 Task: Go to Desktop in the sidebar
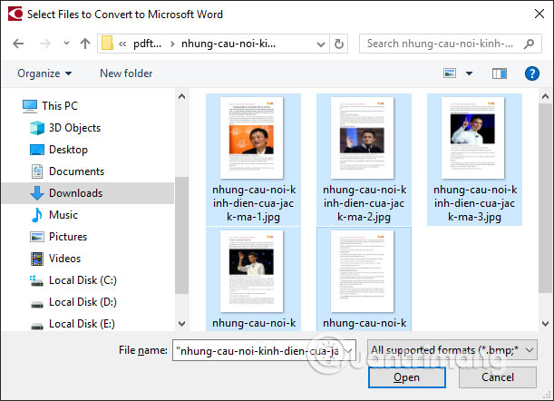tap(59, 150)
